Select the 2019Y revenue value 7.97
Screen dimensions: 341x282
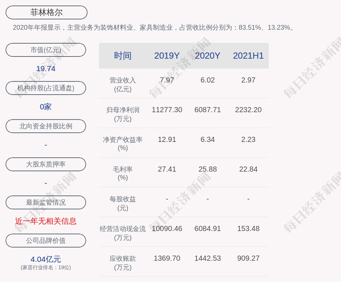[x=167, y=80]
